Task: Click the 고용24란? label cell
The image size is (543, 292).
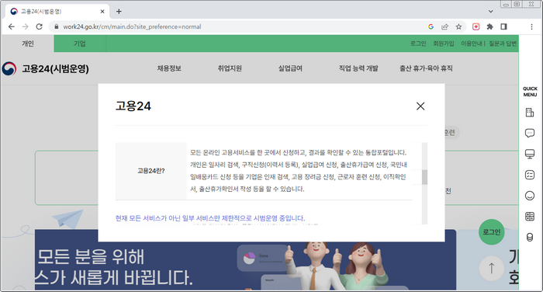Action: (x=151, y=171)
